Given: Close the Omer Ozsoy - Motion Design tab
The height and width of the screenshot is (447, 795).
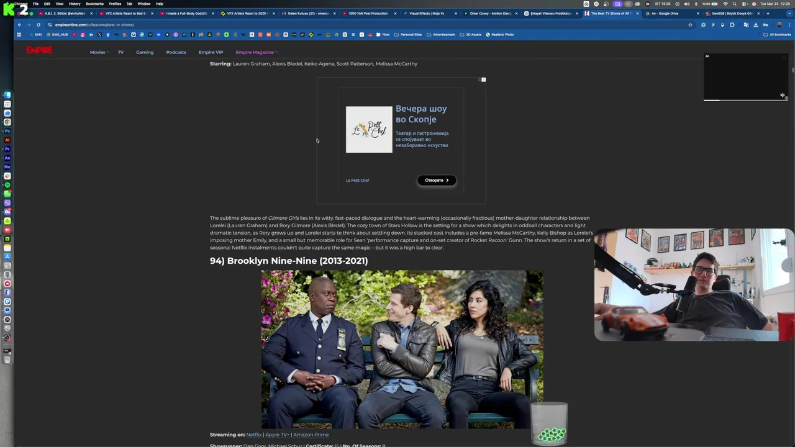Looking at the screenshot, I should pos(516,13).
